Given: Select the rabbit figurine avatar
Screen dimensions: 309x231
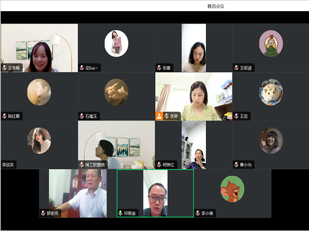Looking at the screenshot, I should coord(117,92).
